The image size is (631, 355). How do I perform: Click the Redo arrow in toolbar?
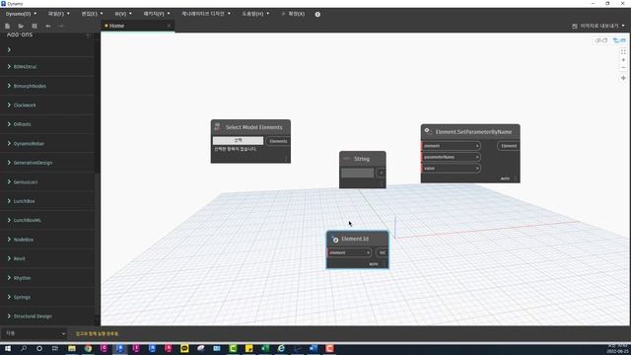61,26
